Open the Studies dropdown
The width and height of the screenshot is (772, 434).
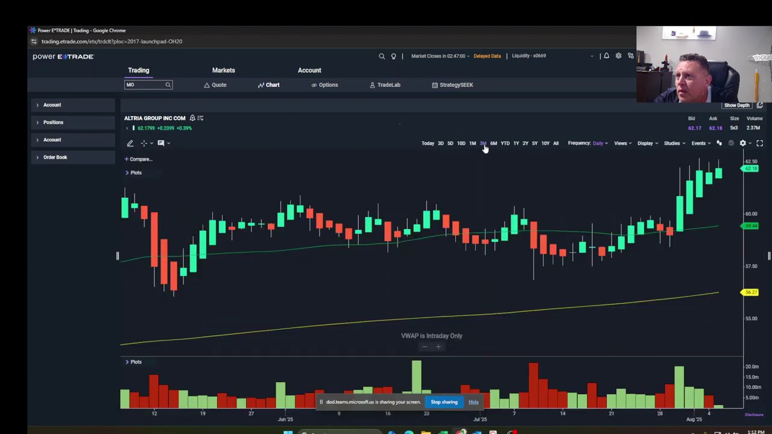pyautogui.click(x=674, y=143)
